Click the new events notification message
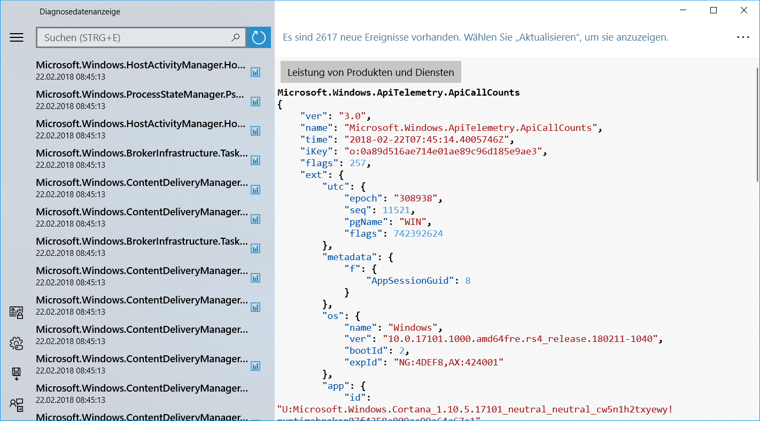The image size is (760, 421). click(476, 37)
